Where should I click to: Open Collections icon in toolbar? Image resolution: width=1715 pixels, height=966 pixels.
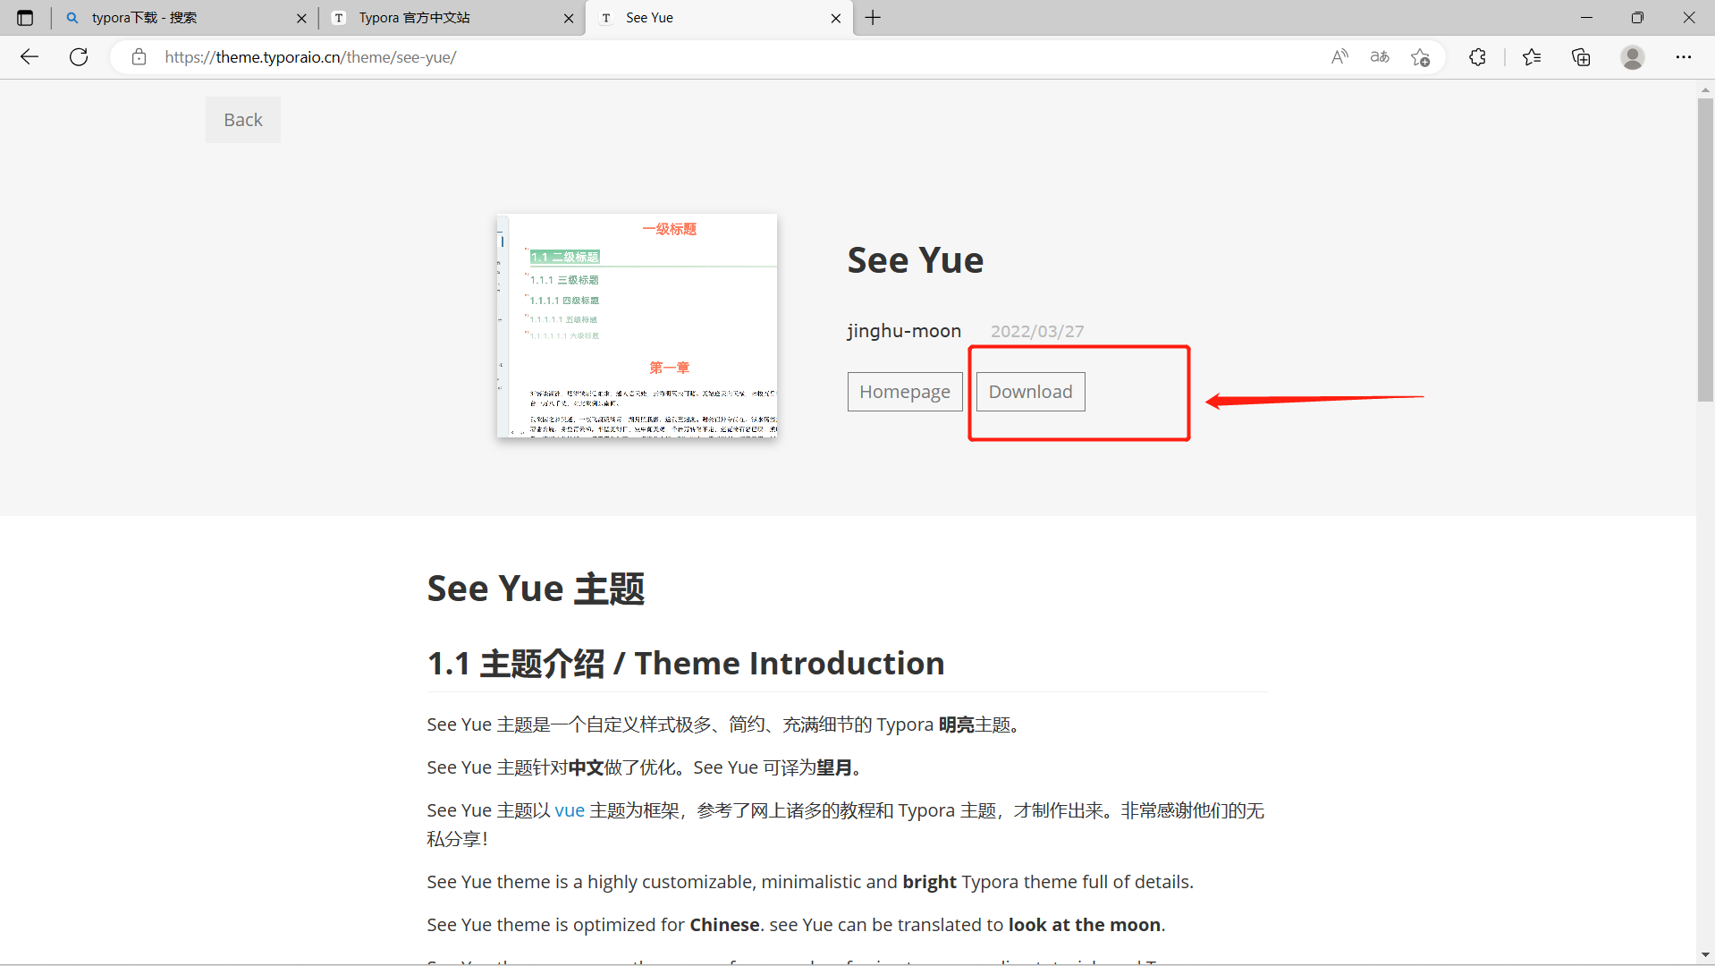[1581, 57]
